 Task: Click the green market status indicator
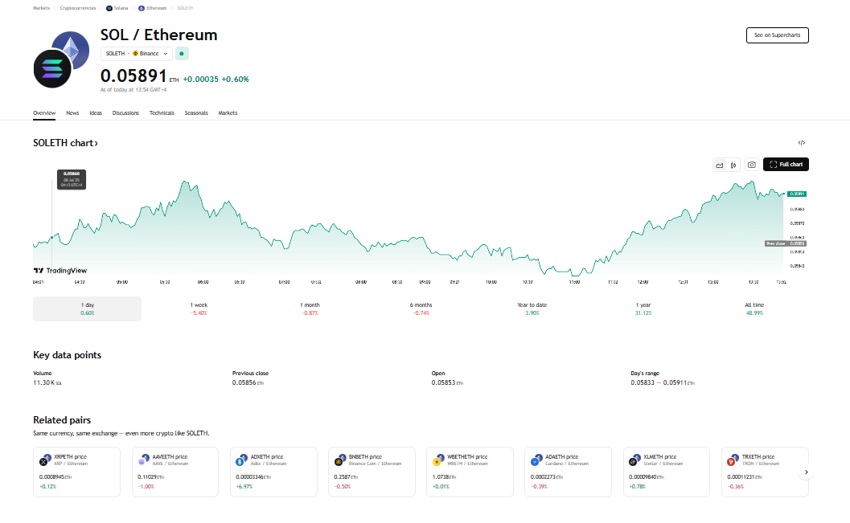coord(182,54)
